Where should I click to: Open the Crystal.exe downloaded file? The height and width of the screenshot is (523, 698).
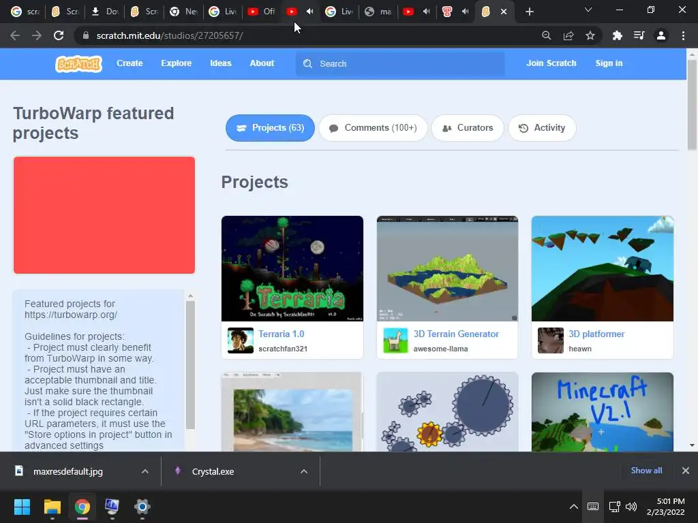213,471
